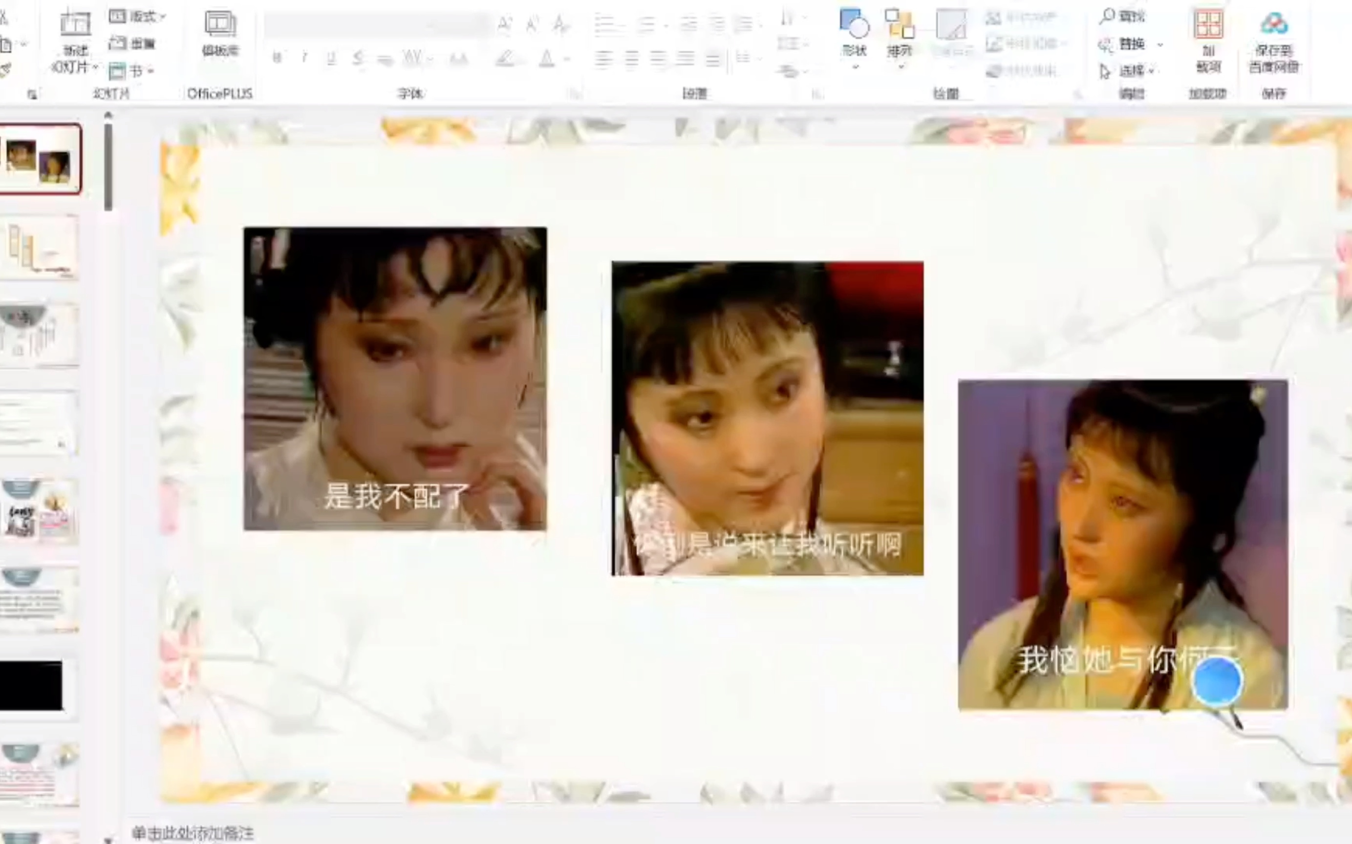The width and height of the screenshot is (1352, 844).
Task: Open the Replace dropdown arrow
Action: pyautogui.click(x=1159, y=44)
